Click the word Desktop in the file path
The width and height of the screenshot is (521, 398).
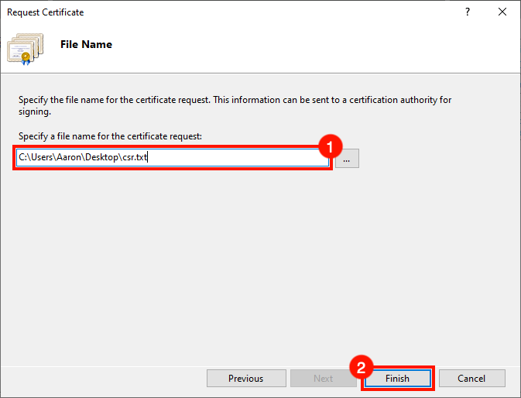(x=98, y=158)
